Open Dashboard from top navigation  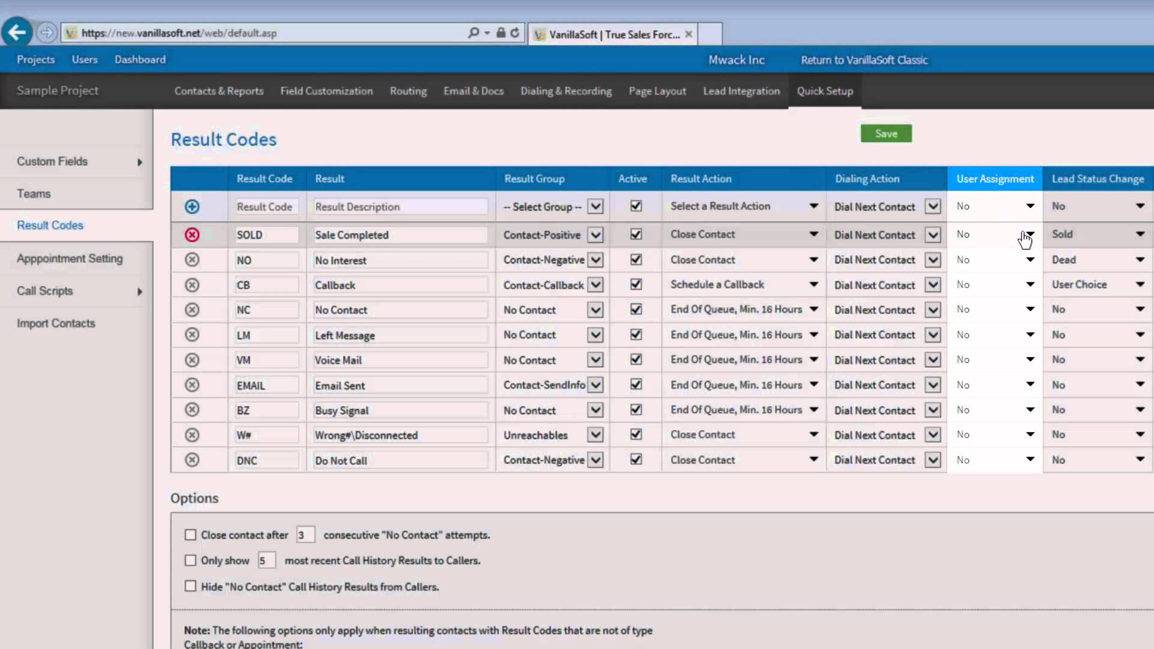[140, 59]
